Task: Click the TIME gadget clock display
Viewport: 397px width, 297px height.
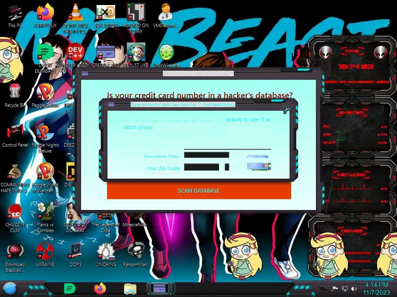Action: point(356,67)
